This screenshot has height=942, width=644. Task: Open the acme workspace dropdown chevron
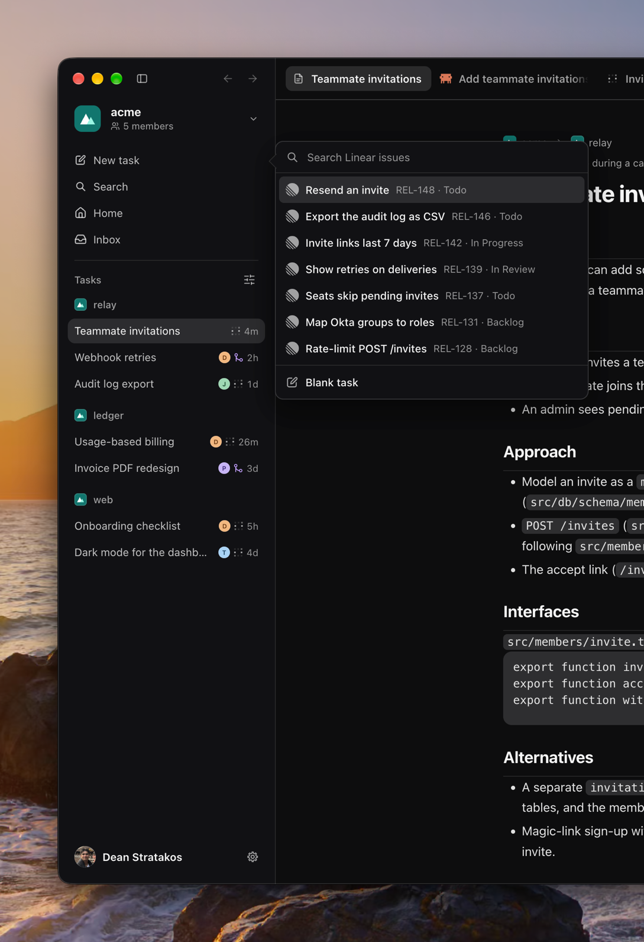click(x=253, y=119)
